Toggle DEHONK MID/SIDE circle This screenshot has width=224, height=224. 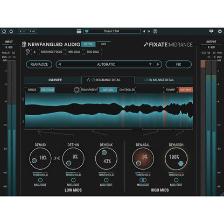[x=106, y=180]
